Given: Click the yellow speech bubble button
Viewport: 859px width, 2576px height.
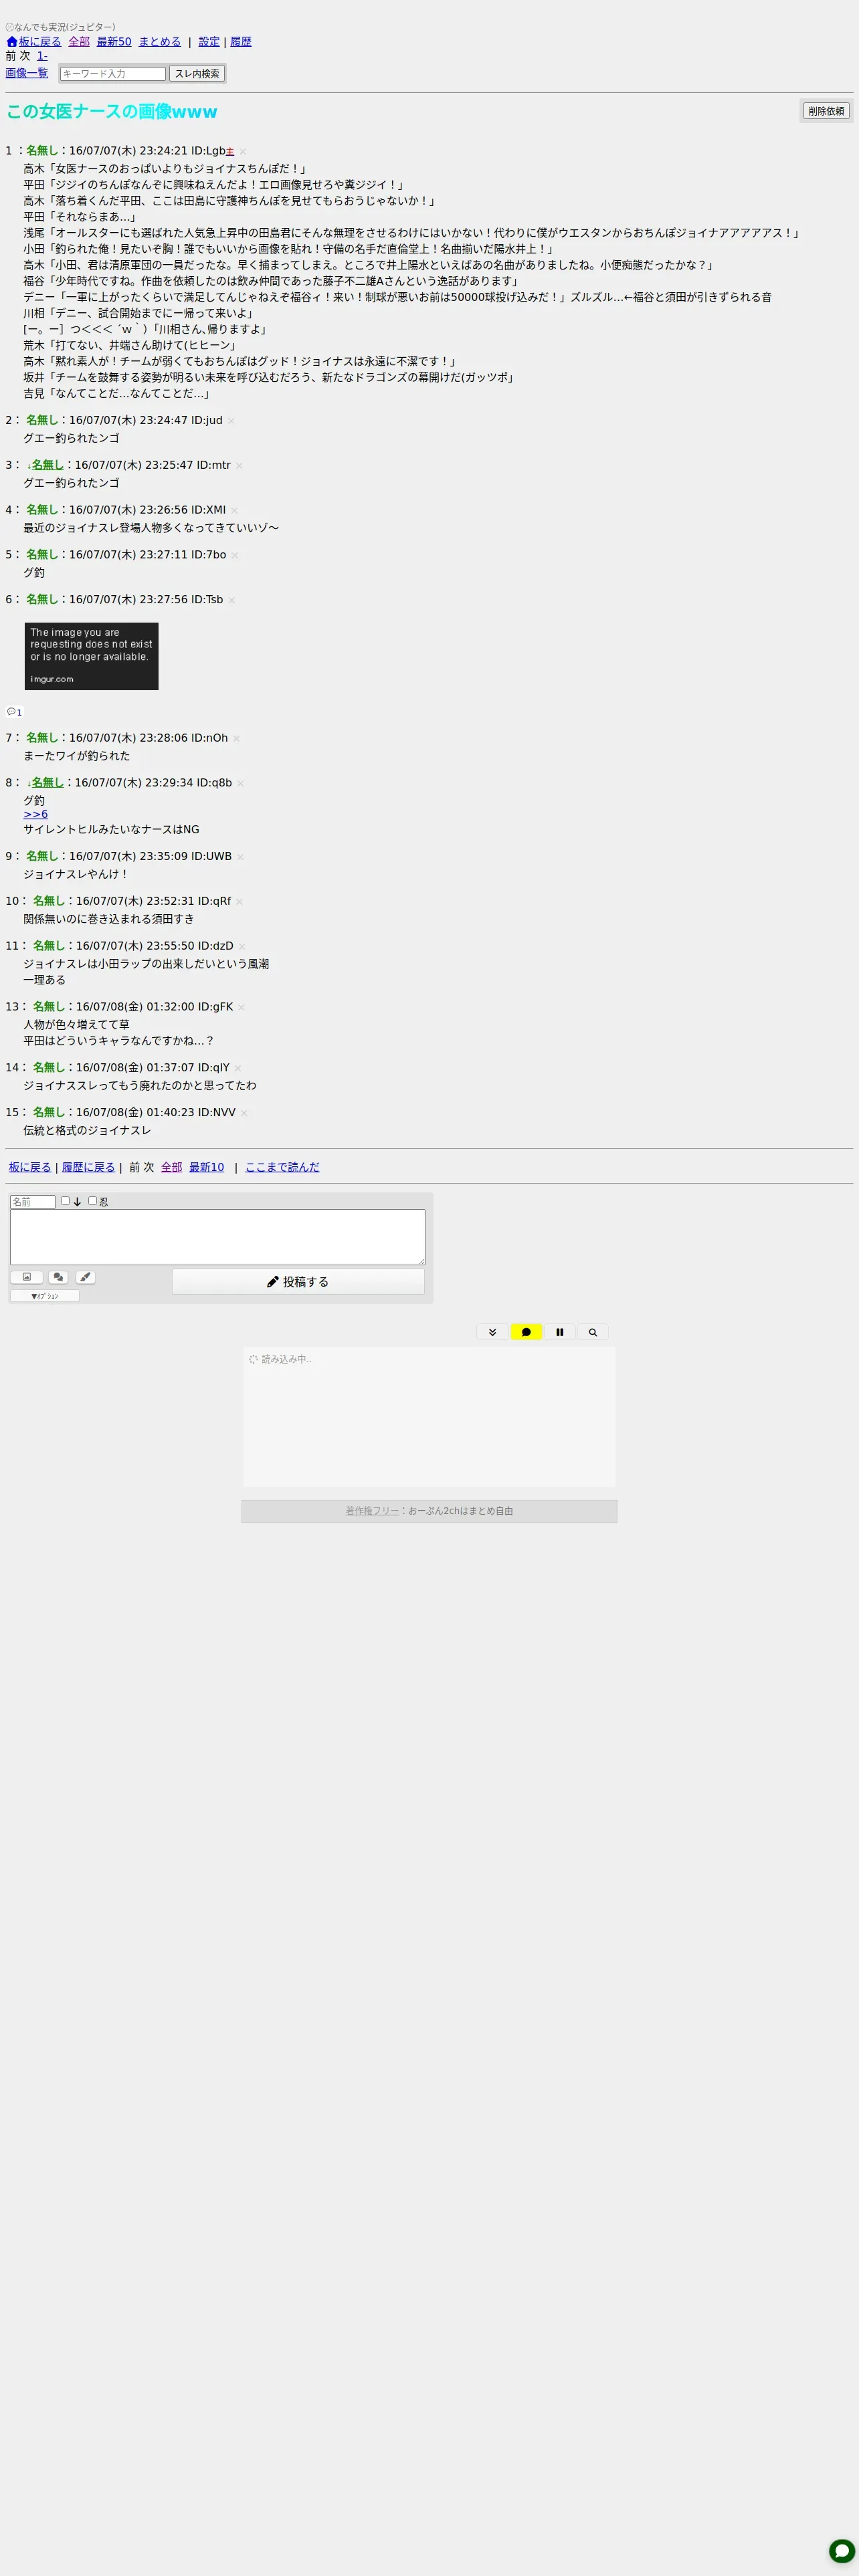Looking at the screenshot, I should click(526, 1332).
